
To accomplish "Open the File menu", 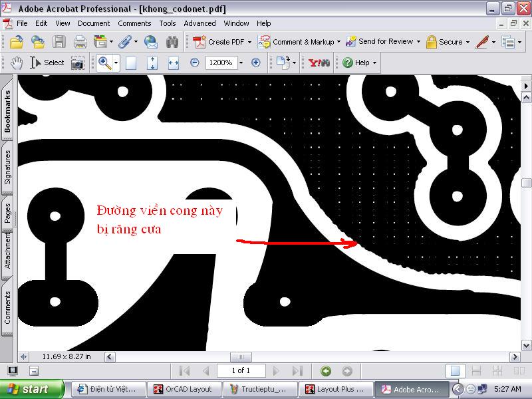I will tap(22, 23).
